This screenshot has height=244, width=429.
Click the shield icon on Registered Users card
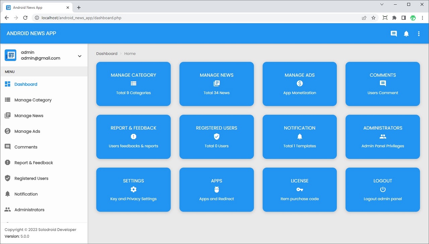click(217, 136)
